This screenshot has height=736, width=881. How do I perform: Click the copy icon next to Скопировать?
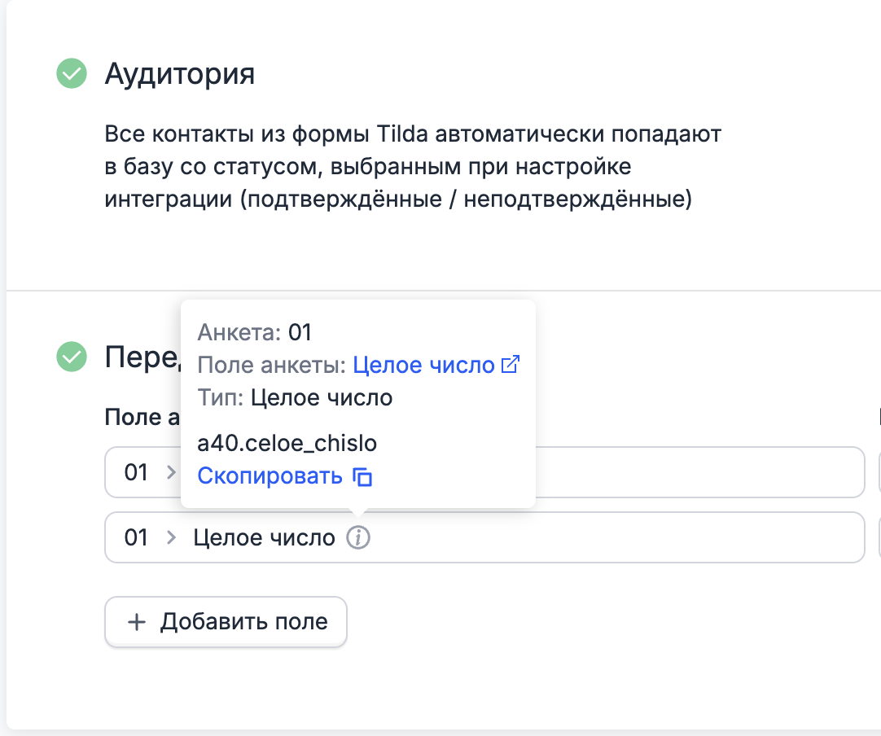(362, 476)
